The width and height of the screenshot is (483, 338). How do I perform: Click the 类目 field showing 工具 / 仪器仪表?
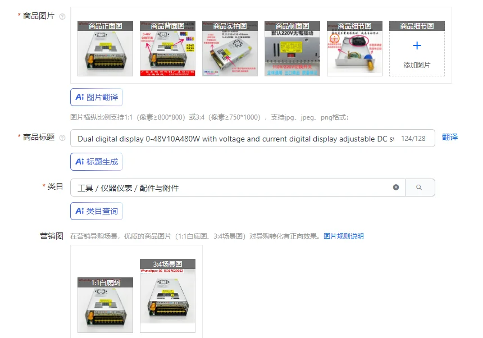tap(238, 188)
